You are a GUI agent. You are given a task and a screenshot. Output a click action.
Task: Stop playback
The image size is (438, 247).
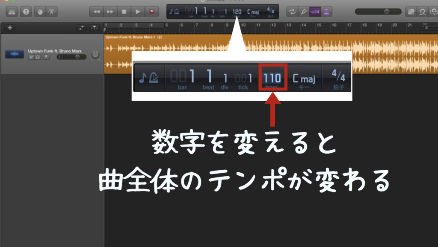(x=124, y=12)
